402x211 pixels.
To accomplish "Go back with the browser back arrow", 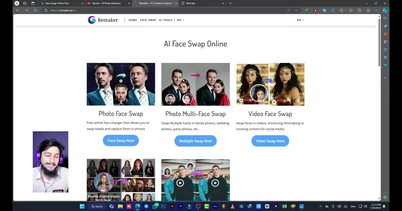I will pos(18,10).
